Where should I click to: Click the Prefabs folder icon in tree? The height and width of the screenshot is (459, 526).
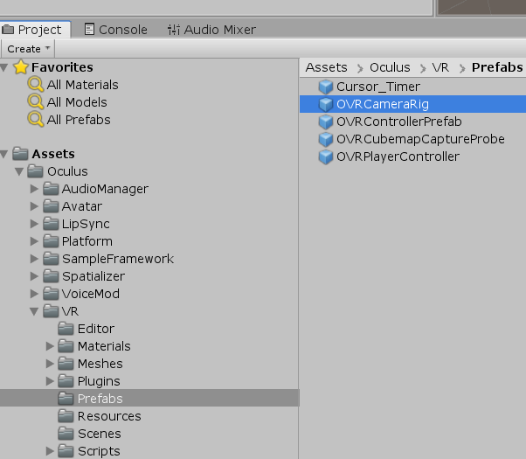point(66,398)
